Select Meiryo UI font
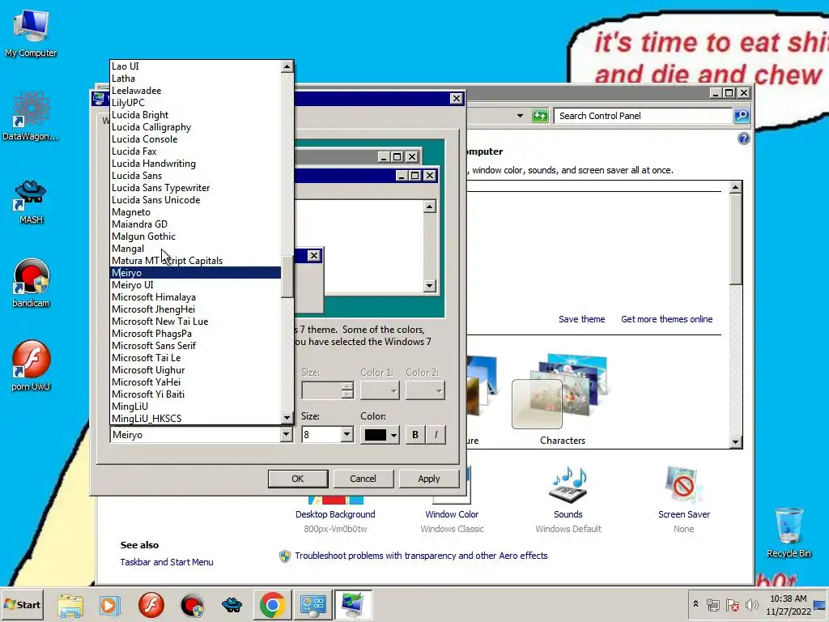Image resolution: width=829 pixels, height=622 pixels. [195, 285]
